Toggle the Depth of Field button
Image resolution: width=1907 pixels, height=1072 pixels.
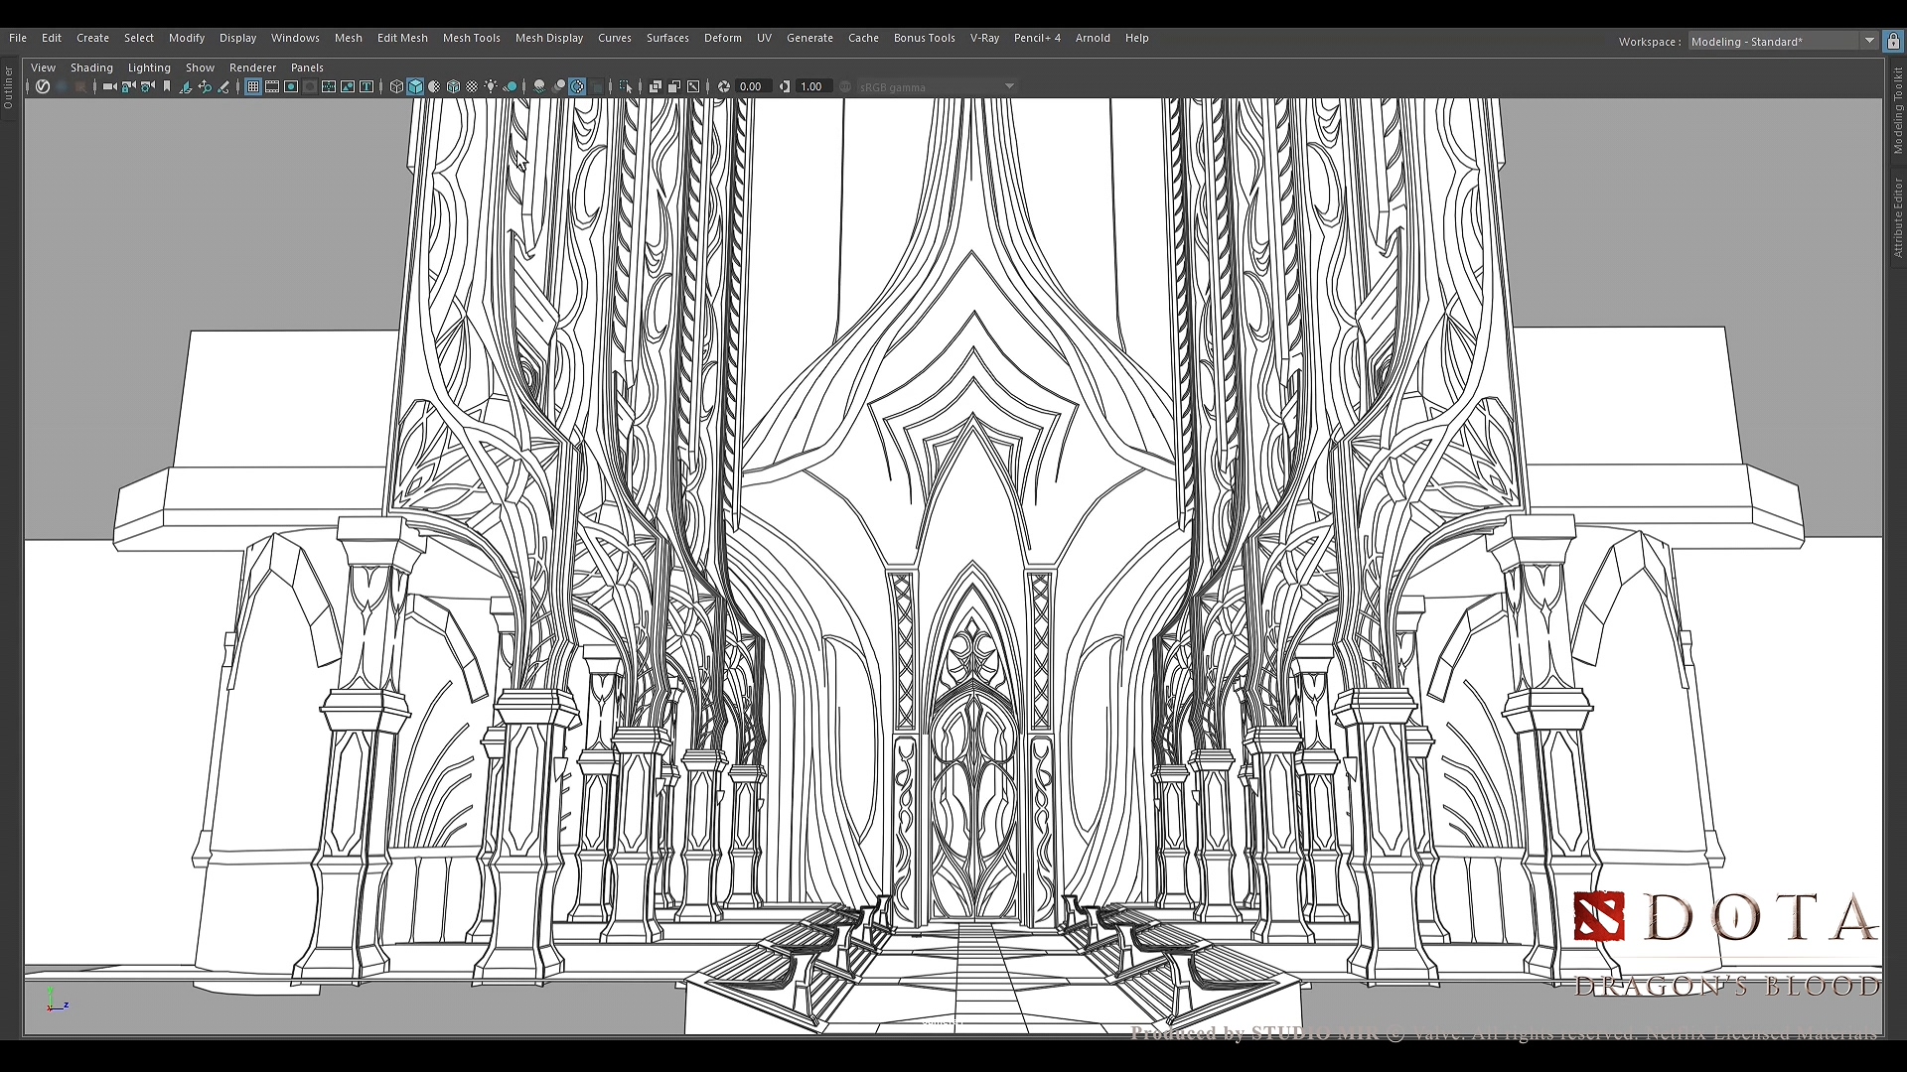pyautogui.click(x=597, y=86)
